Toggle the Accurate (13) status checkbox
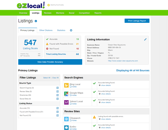The image size is (168, 130). (x=58, y=108)
